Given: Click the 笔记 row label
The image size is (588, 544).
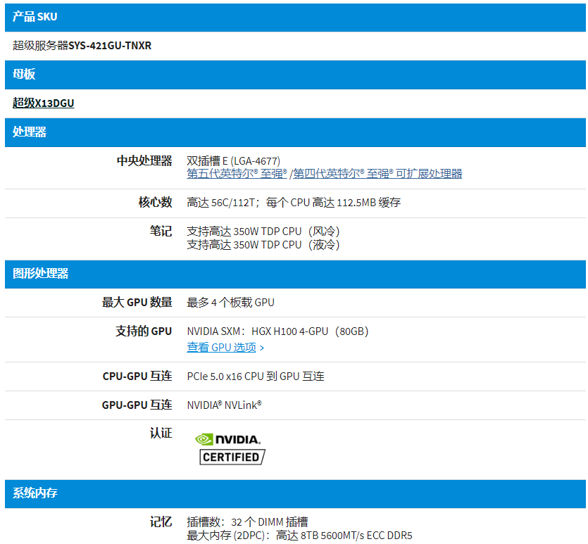Looking at the screenshot, I should point(161,231).
